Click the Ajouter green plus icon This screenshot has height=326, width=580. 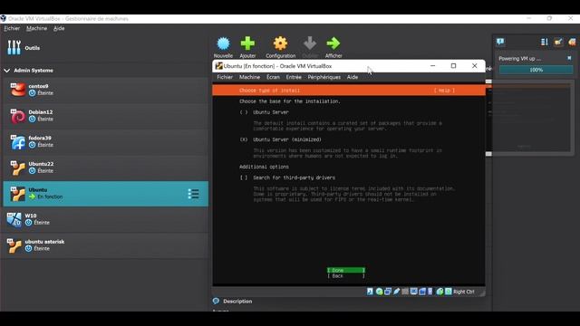tap(247, 43)
